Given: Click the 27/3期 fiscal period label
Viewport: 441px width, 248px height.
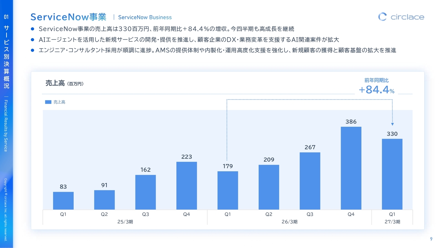Looking at the screenshot, I should [392, 222].
